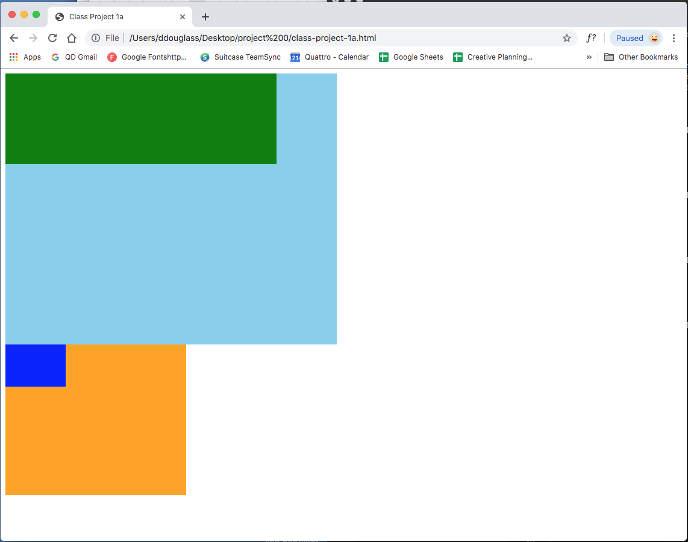The image size is (688, 542).
Task: Close the browser window
Action: (12, 14)
